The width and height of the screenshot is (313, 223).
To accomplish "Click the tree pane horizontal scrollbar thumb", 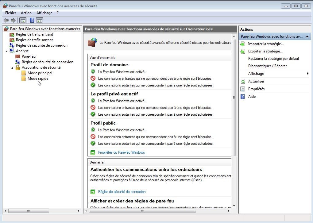I will (x=29, y=211).
